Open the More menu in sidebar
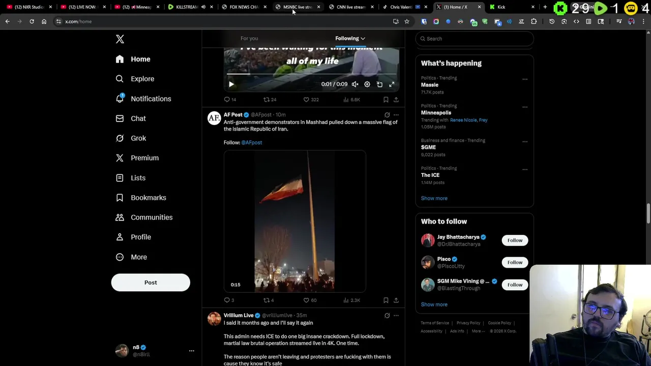The width and height of the screenshot is (651, 366). tap(132, 257)
